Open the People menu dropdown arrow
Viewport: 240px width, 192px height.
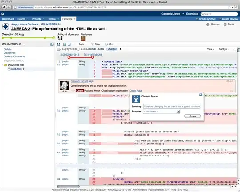58,19
